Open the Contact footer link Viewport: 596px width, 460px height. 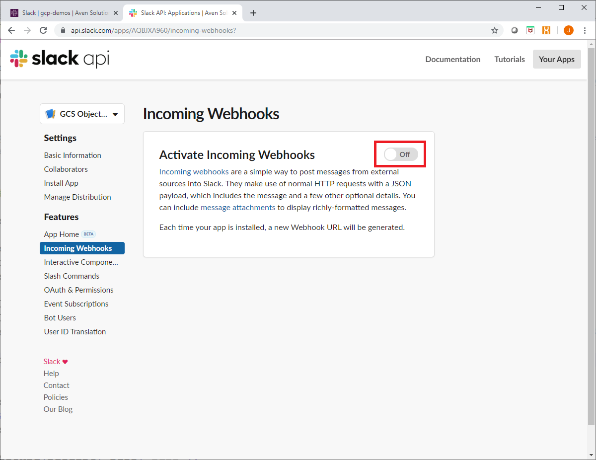(x=57, y=385)
